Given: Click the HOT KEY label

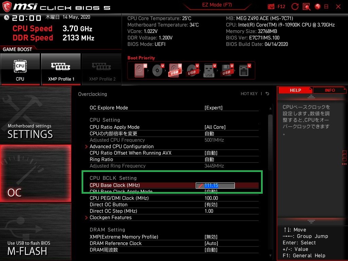Looking at the screenshot, I should tap(249, 94).
